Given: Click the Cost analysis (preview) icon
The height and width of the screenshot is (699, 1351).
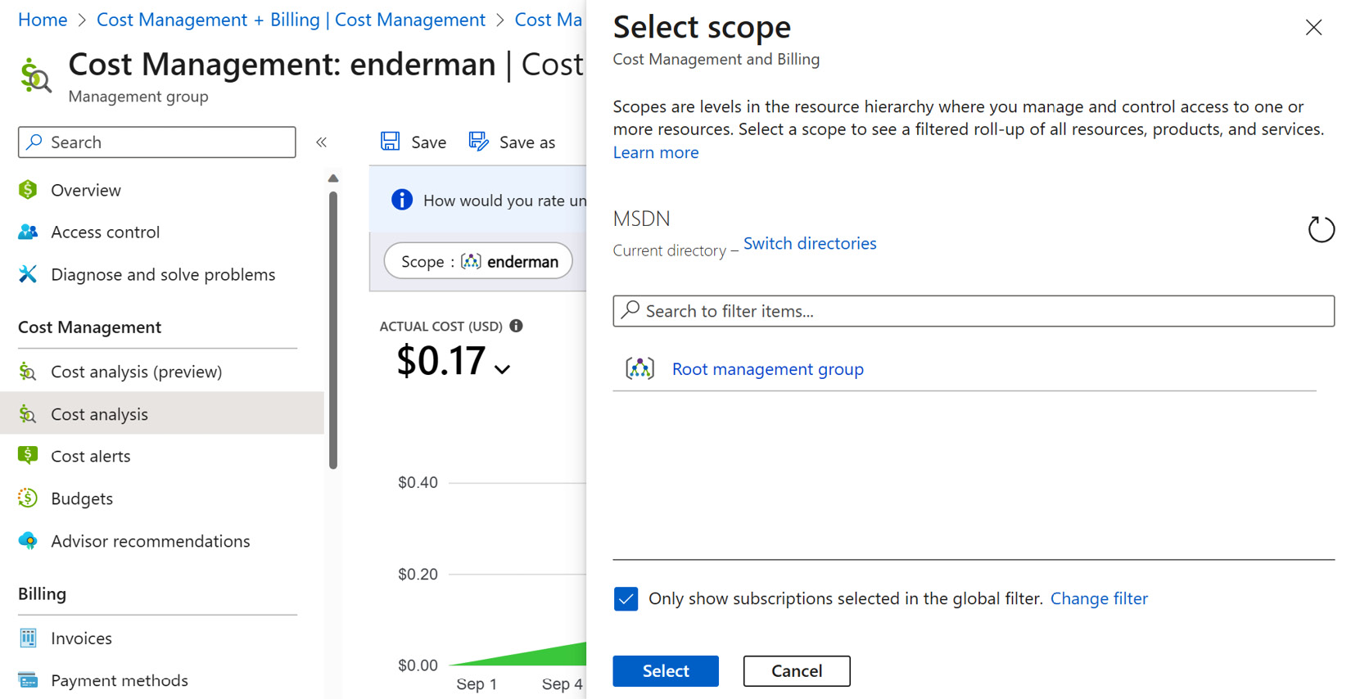Looking at the screenshot, I should tap(28, 372).
